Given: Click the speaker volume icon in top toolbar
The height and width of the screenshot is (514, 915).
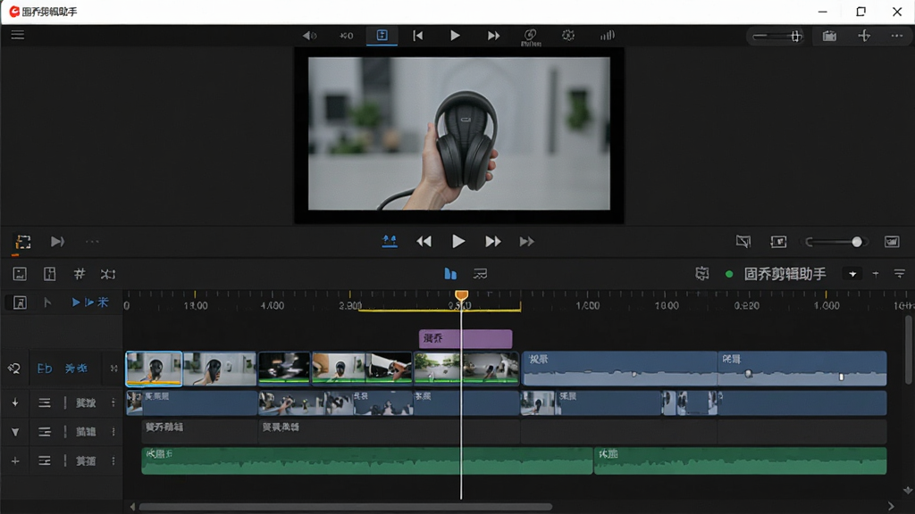Looking at the screenshot, I should (309, 36).
